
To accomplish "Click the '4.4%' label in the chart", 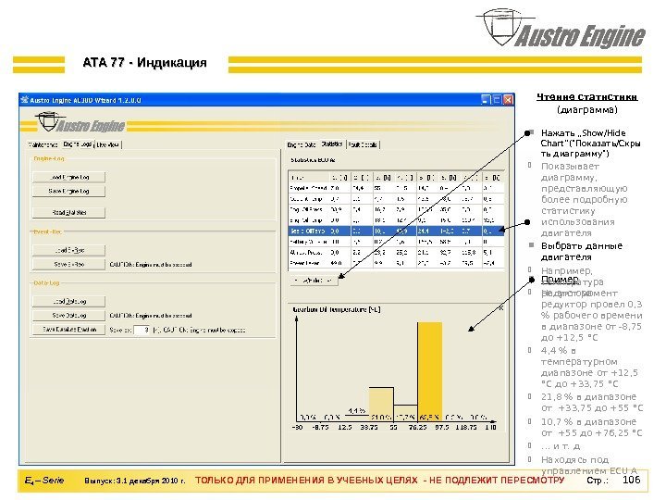I will (x=357, y=411).
